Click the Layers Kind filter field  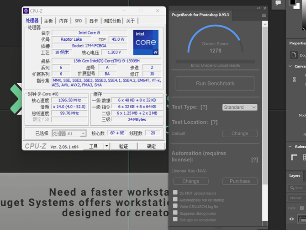click(x=297, y=188)
